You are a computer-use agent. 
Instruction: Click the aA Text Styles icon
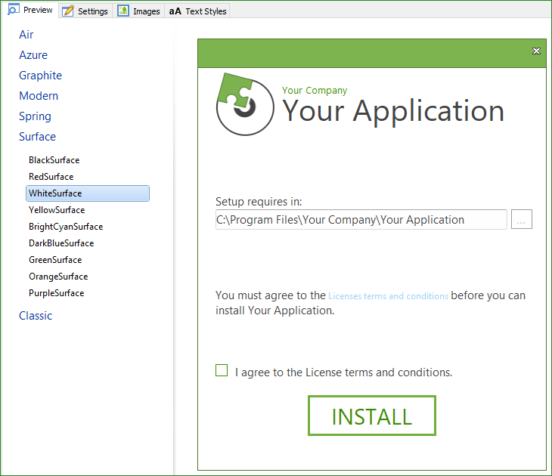click(x=175, y=11)
